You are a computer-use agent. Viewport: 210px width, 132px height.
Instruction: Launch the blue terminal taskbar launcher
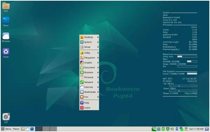pyautogui.click(x=32, y=129)
